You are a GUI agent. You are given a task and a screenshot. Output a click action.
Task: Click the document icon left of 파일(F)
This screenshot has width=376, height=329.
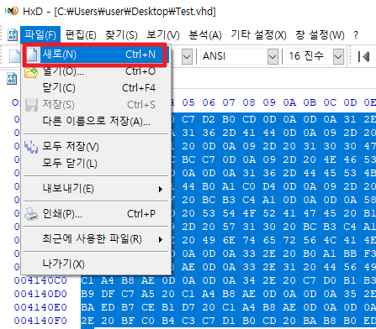pyautogui.click(x=13, y=35)
